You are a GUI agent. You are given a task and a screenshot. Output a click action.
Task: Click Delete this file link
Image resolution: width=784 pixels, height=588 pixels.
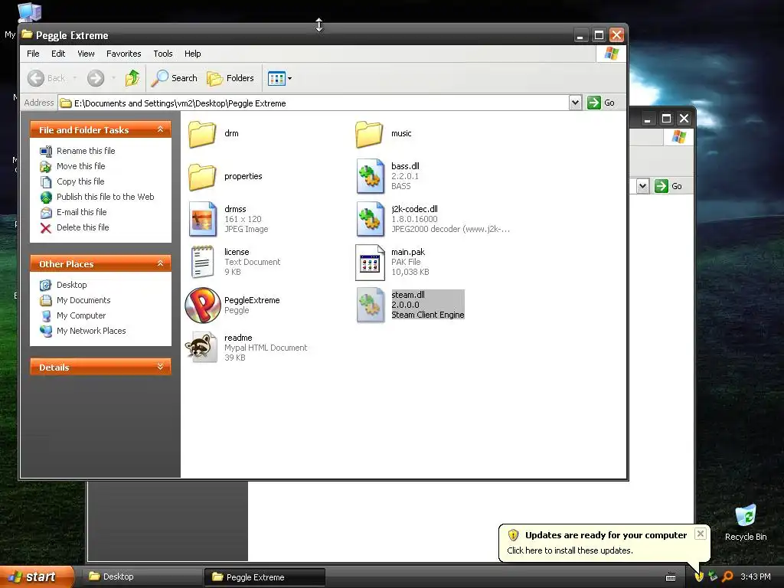(x=83, y=227)
